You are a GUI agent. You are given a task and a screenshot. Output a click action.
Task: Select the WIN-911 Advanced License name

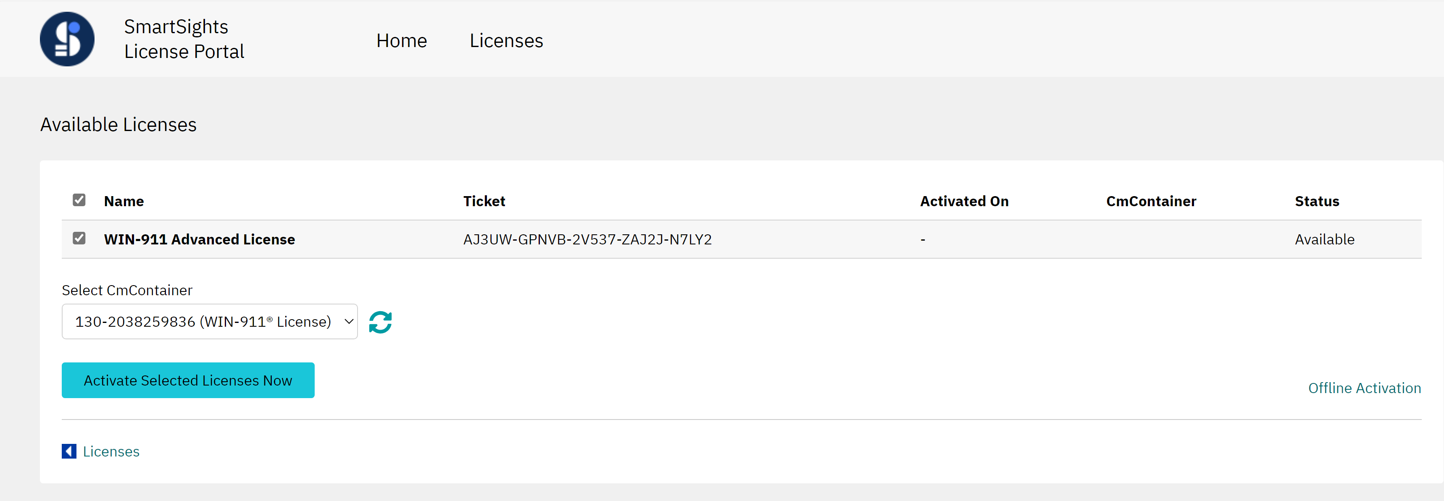(x=199, y=239)
